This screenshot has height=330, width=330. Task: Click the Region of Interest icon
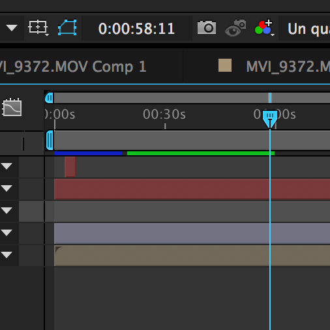pyautogui.click(x=38, y=27)
